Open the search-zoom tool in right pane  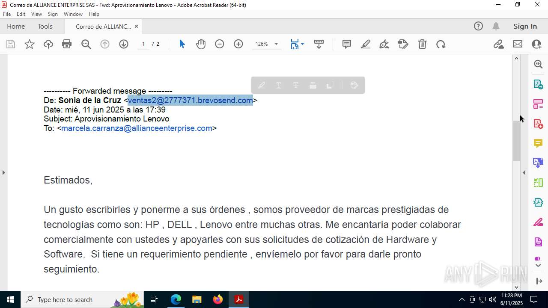click(x=538, y=64)
